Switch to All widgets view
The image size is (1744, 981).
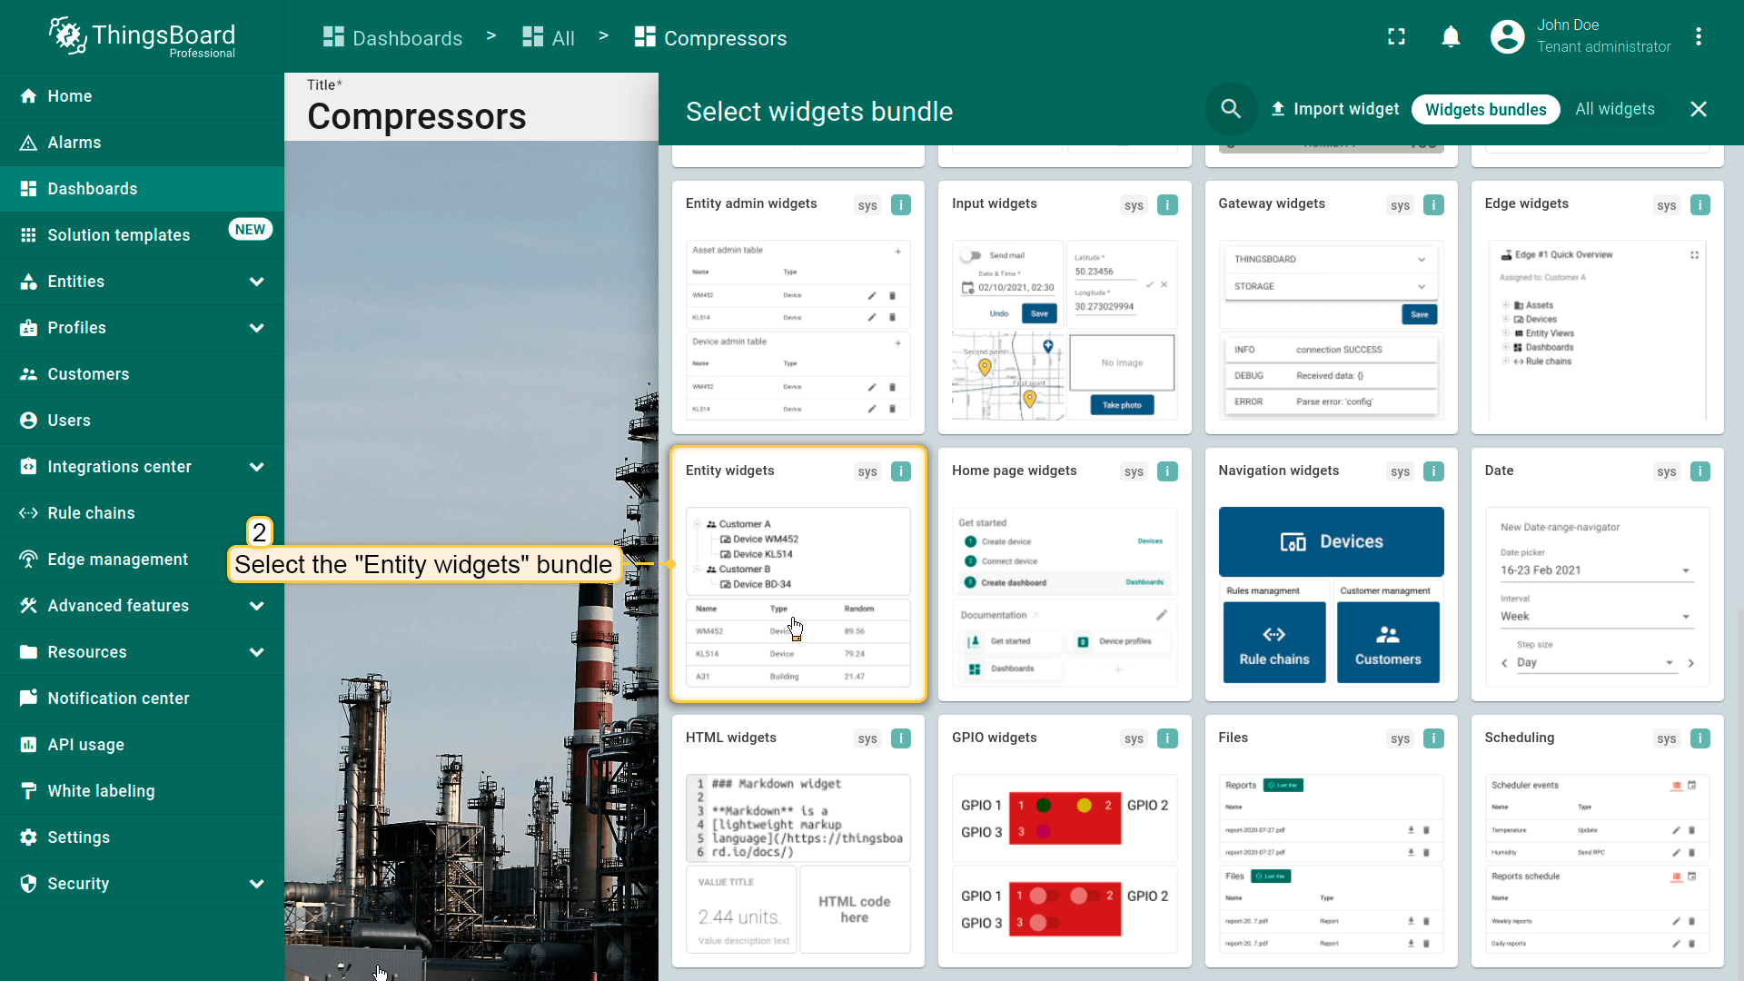coord(1614,109)
